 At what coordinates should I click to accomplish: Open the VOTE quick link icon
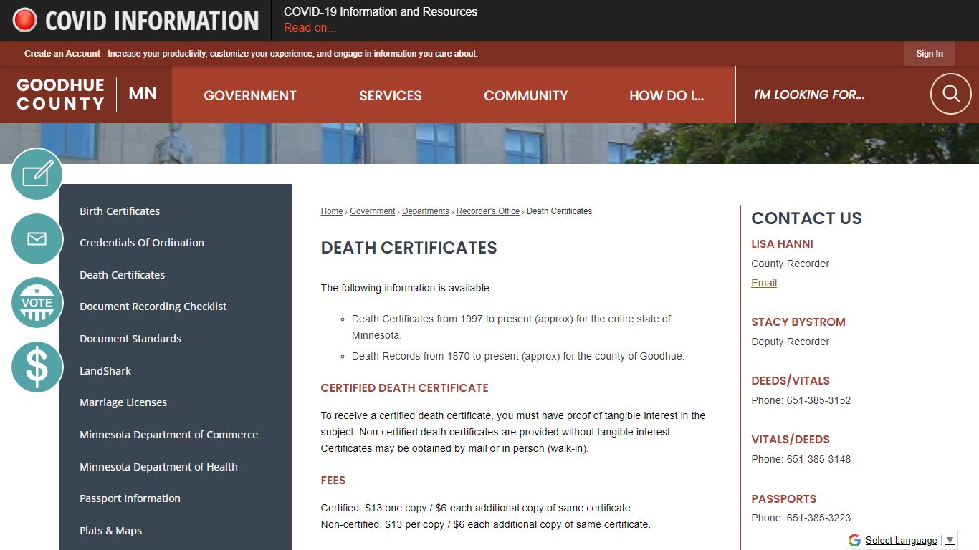click(37, 303)
